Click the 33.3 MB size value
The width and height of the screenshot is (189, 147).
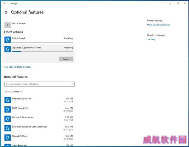point(69,108)
